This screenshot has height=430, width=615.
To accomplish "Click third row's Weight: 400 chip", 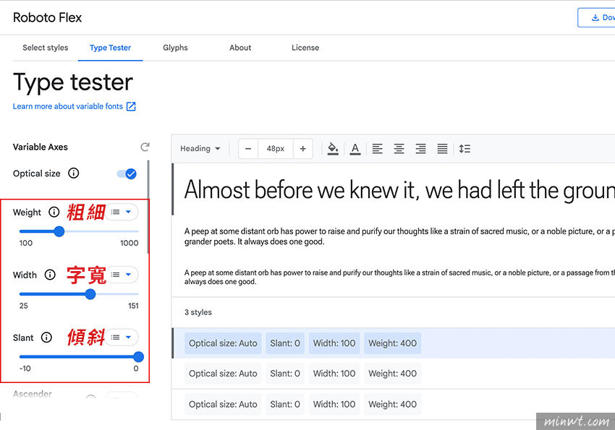I will tap(393, 404).
